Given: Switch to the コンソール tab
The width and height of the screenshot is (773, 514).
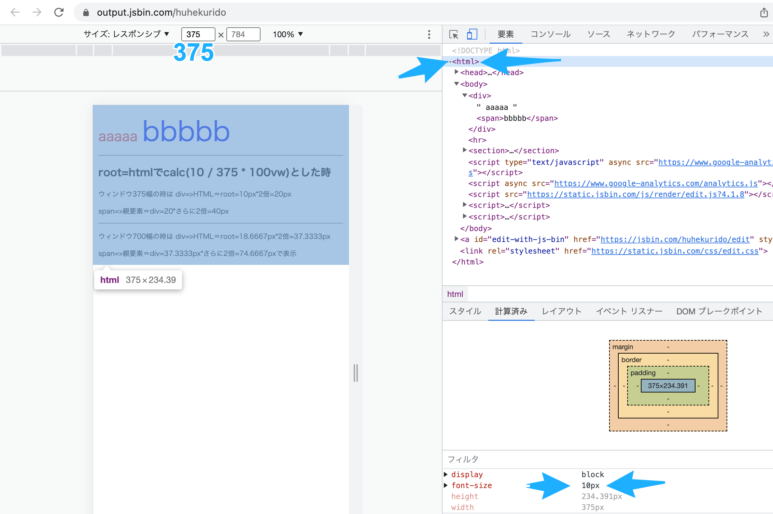Looking at the screenshot, I should [x=550, y=34].
